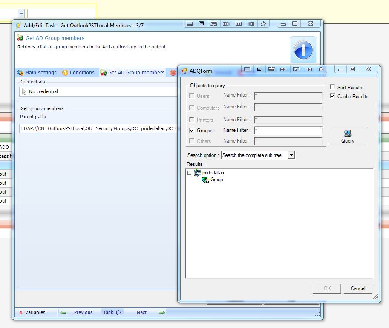Uncheck the Groups checkbox
The image size is (389, 328).
point(192,131)
